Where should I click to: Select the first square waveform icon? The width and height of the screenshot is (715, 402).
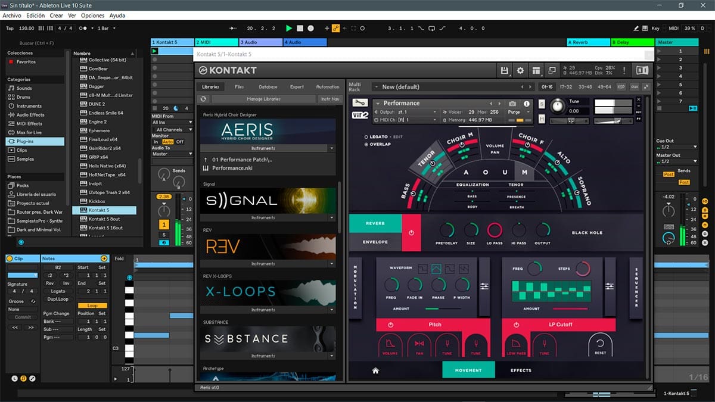pyautogui.click(x=423, y=269)
